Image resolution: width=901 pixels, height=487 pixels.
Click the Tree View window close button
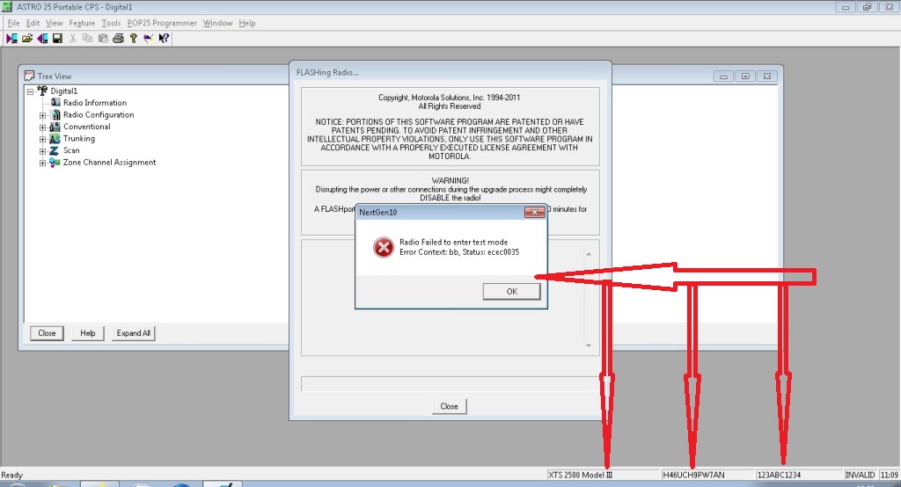coord(767,76)
